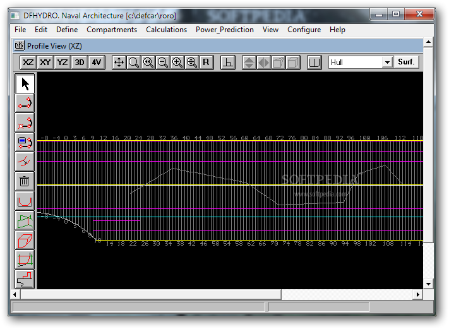The image size is (449, 329).
Task: Open the Hull surface dropdown
Action: [387, 63]
